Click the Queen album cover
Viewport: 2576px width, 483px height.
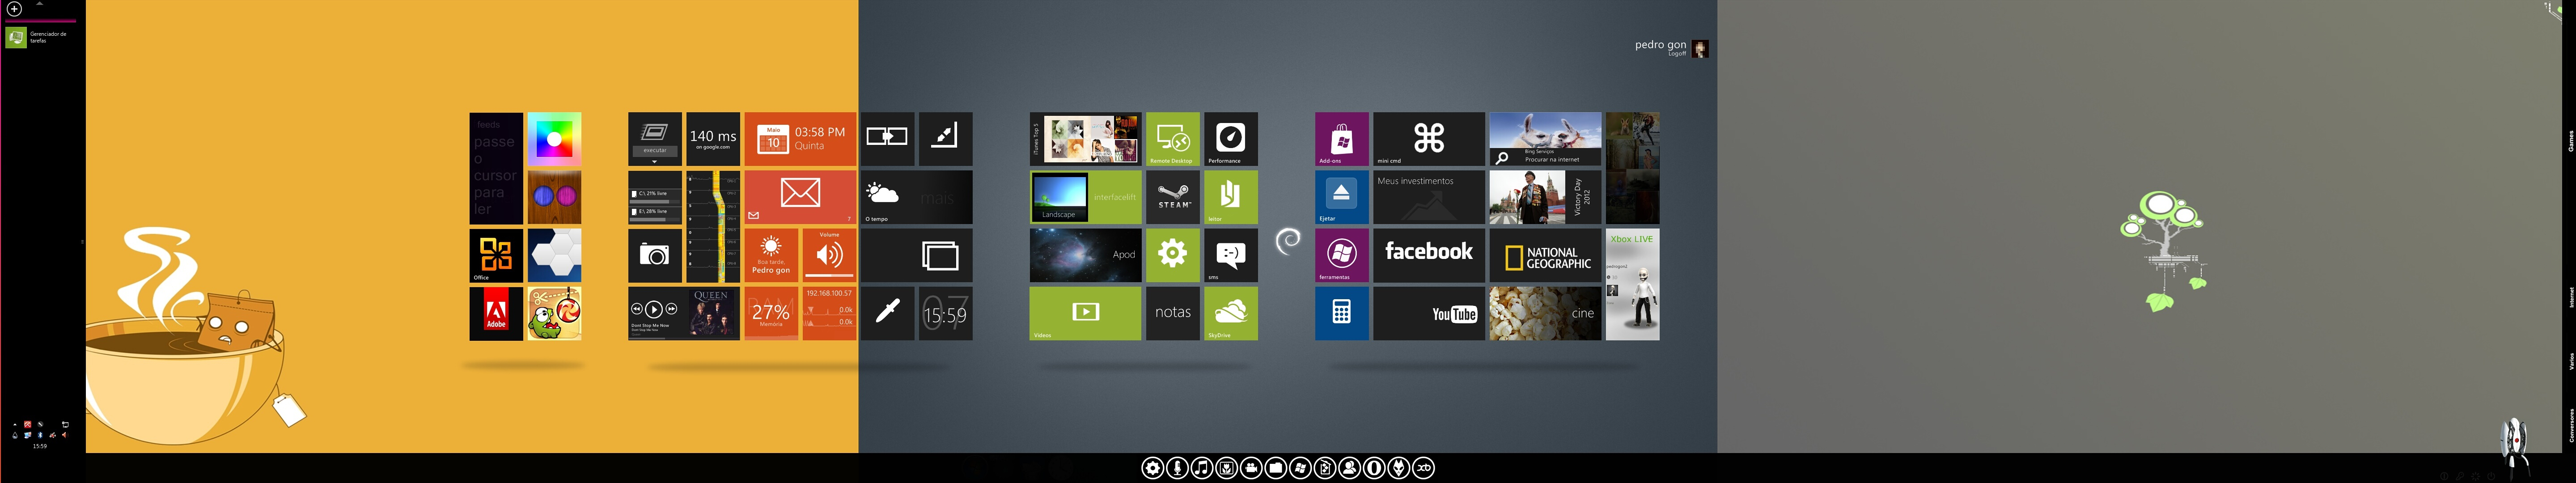[x=713, y=313]
